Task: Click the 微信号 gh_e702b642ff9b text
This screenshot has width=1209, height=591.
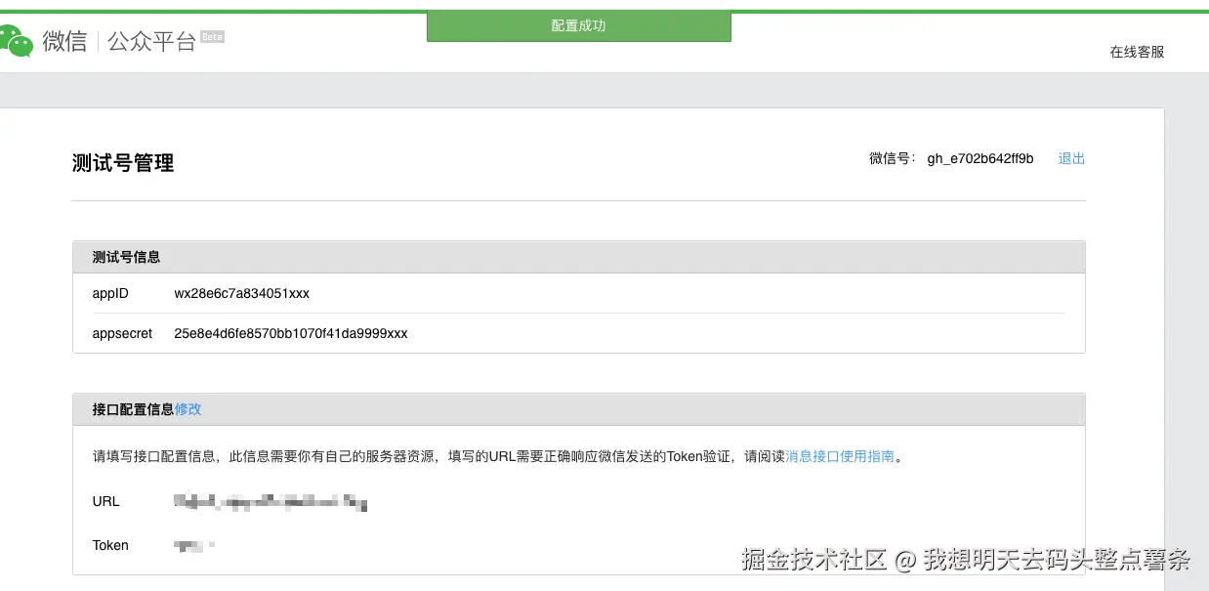Action: coord(951,158)
